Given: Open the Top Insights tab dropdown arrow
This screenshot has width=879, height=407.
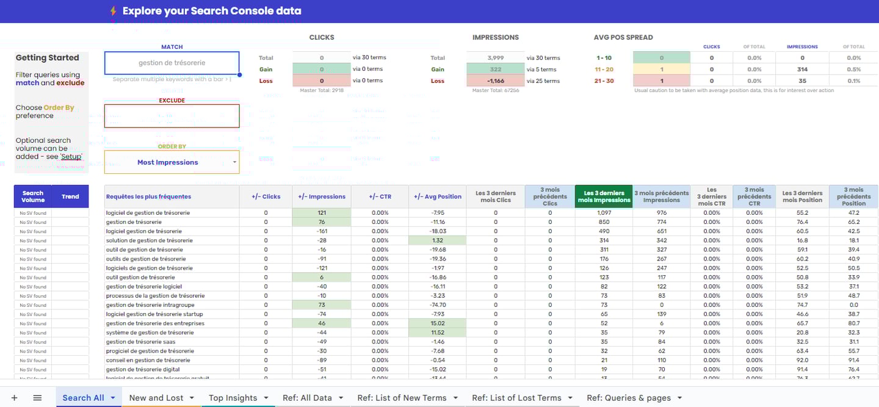Looking at the screenshot, I should (x=266, y=398).
